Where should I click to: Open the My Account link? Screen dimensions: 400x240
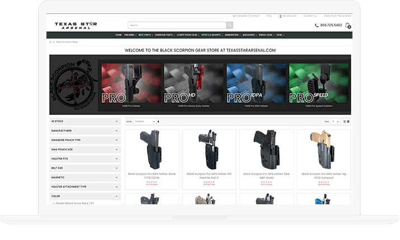point(288,16)
